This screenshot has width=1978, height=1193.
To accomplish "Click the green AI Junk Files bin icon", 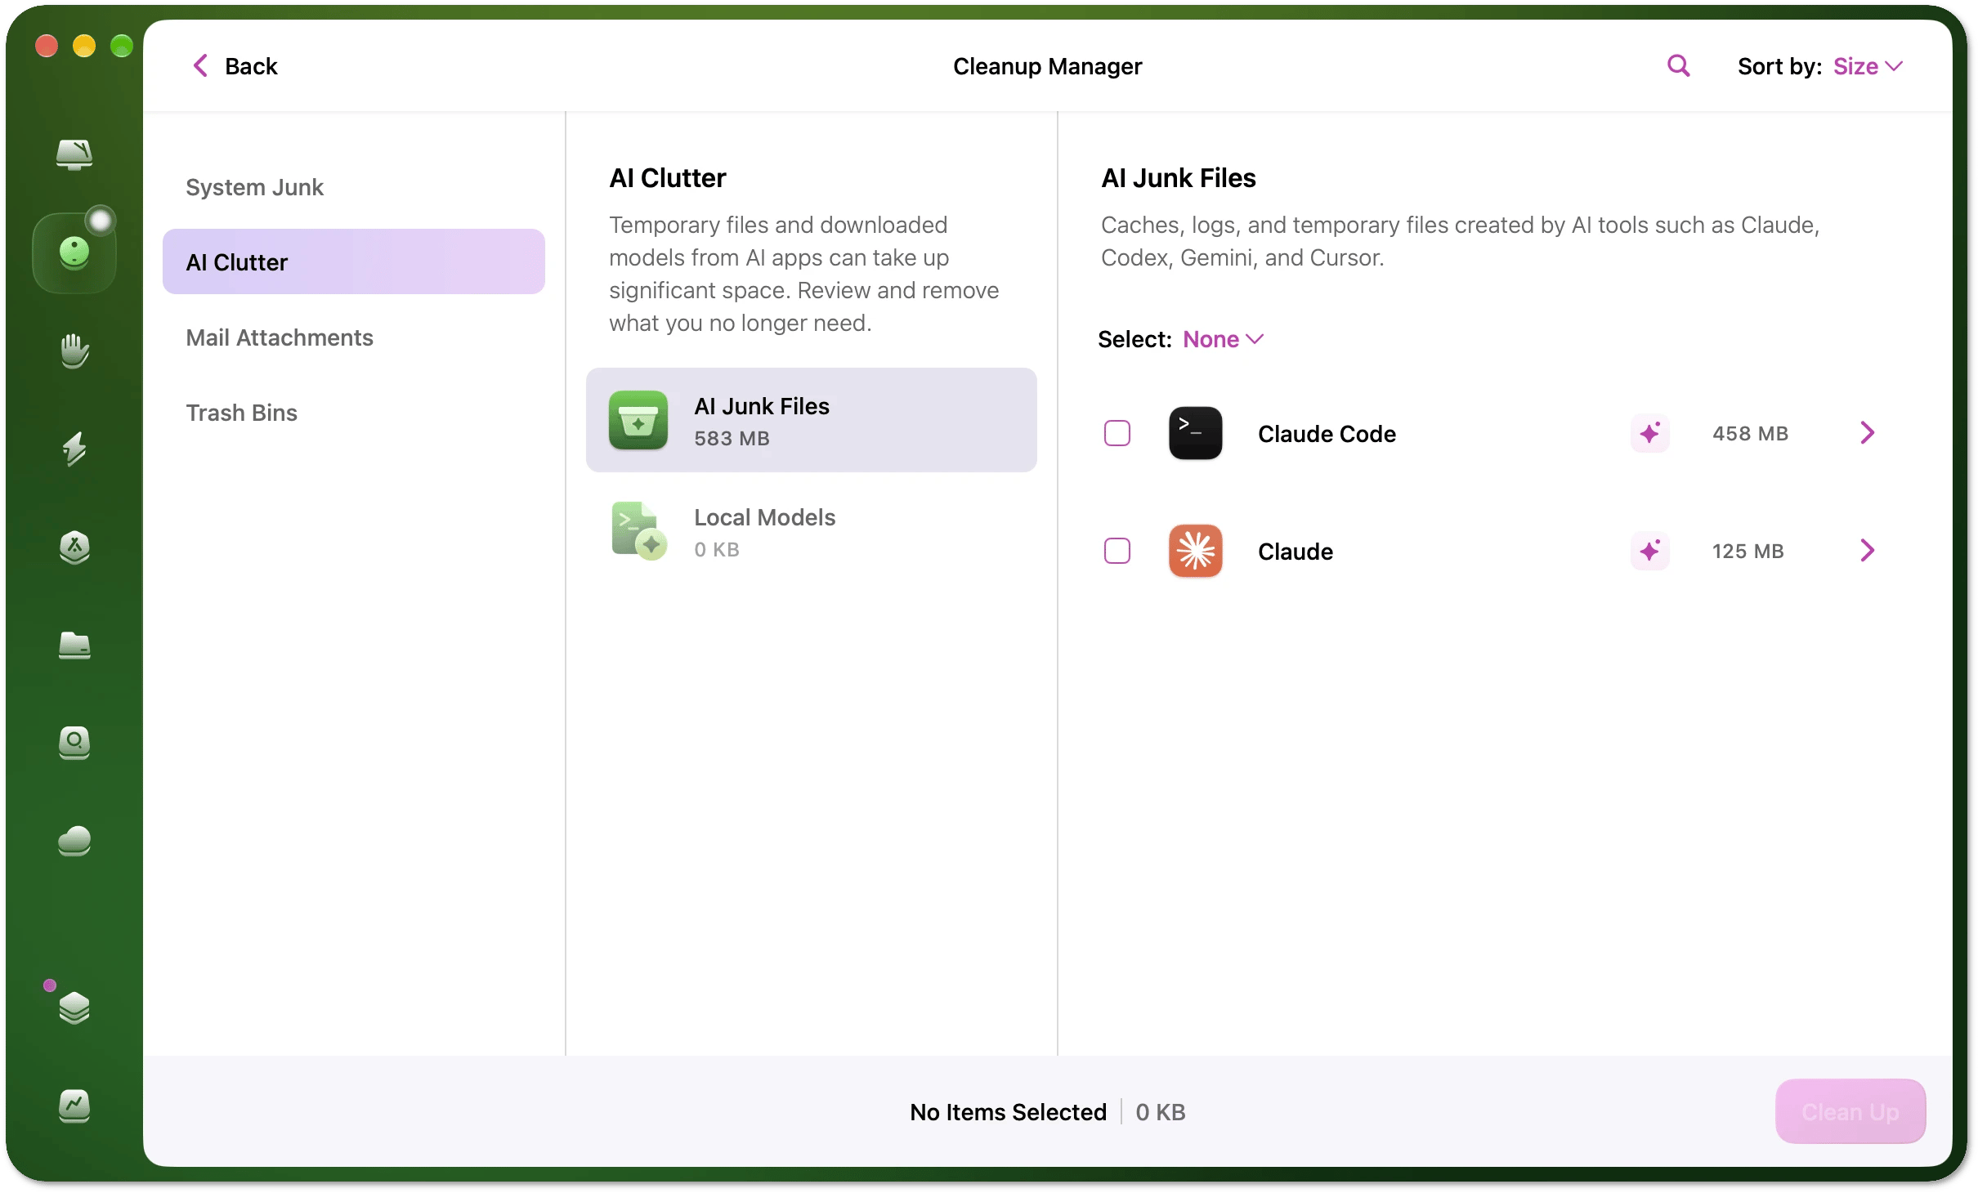I will tap(638, 420).
